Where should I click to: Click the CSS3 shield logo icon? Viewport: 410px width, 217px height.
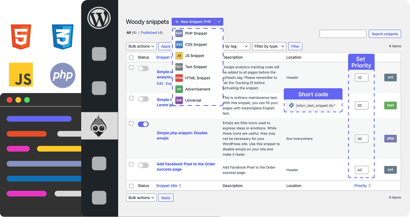pos(62,37)
